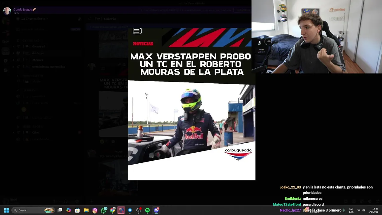Open ESP LAA keyboard language selector
This screenshot has width=382, height=215.
click(351, 210)
